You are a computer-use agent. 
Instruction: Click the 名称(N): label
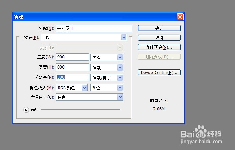(47, 28)
